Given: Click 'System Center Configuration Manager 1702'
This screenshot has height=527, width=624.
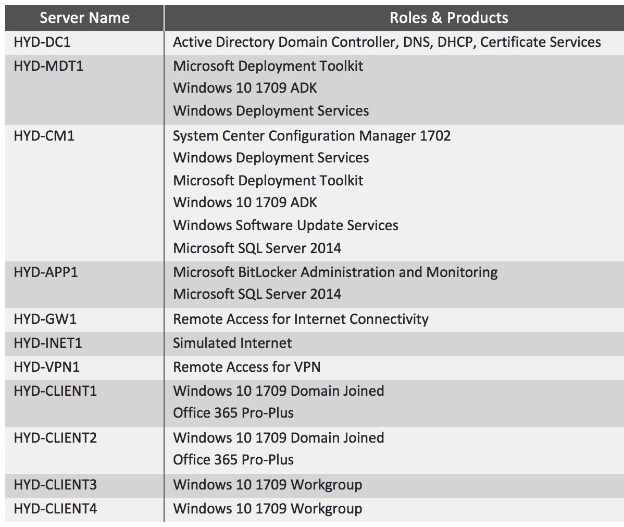Looking at the screenshot, I should [x=311, y=136].
